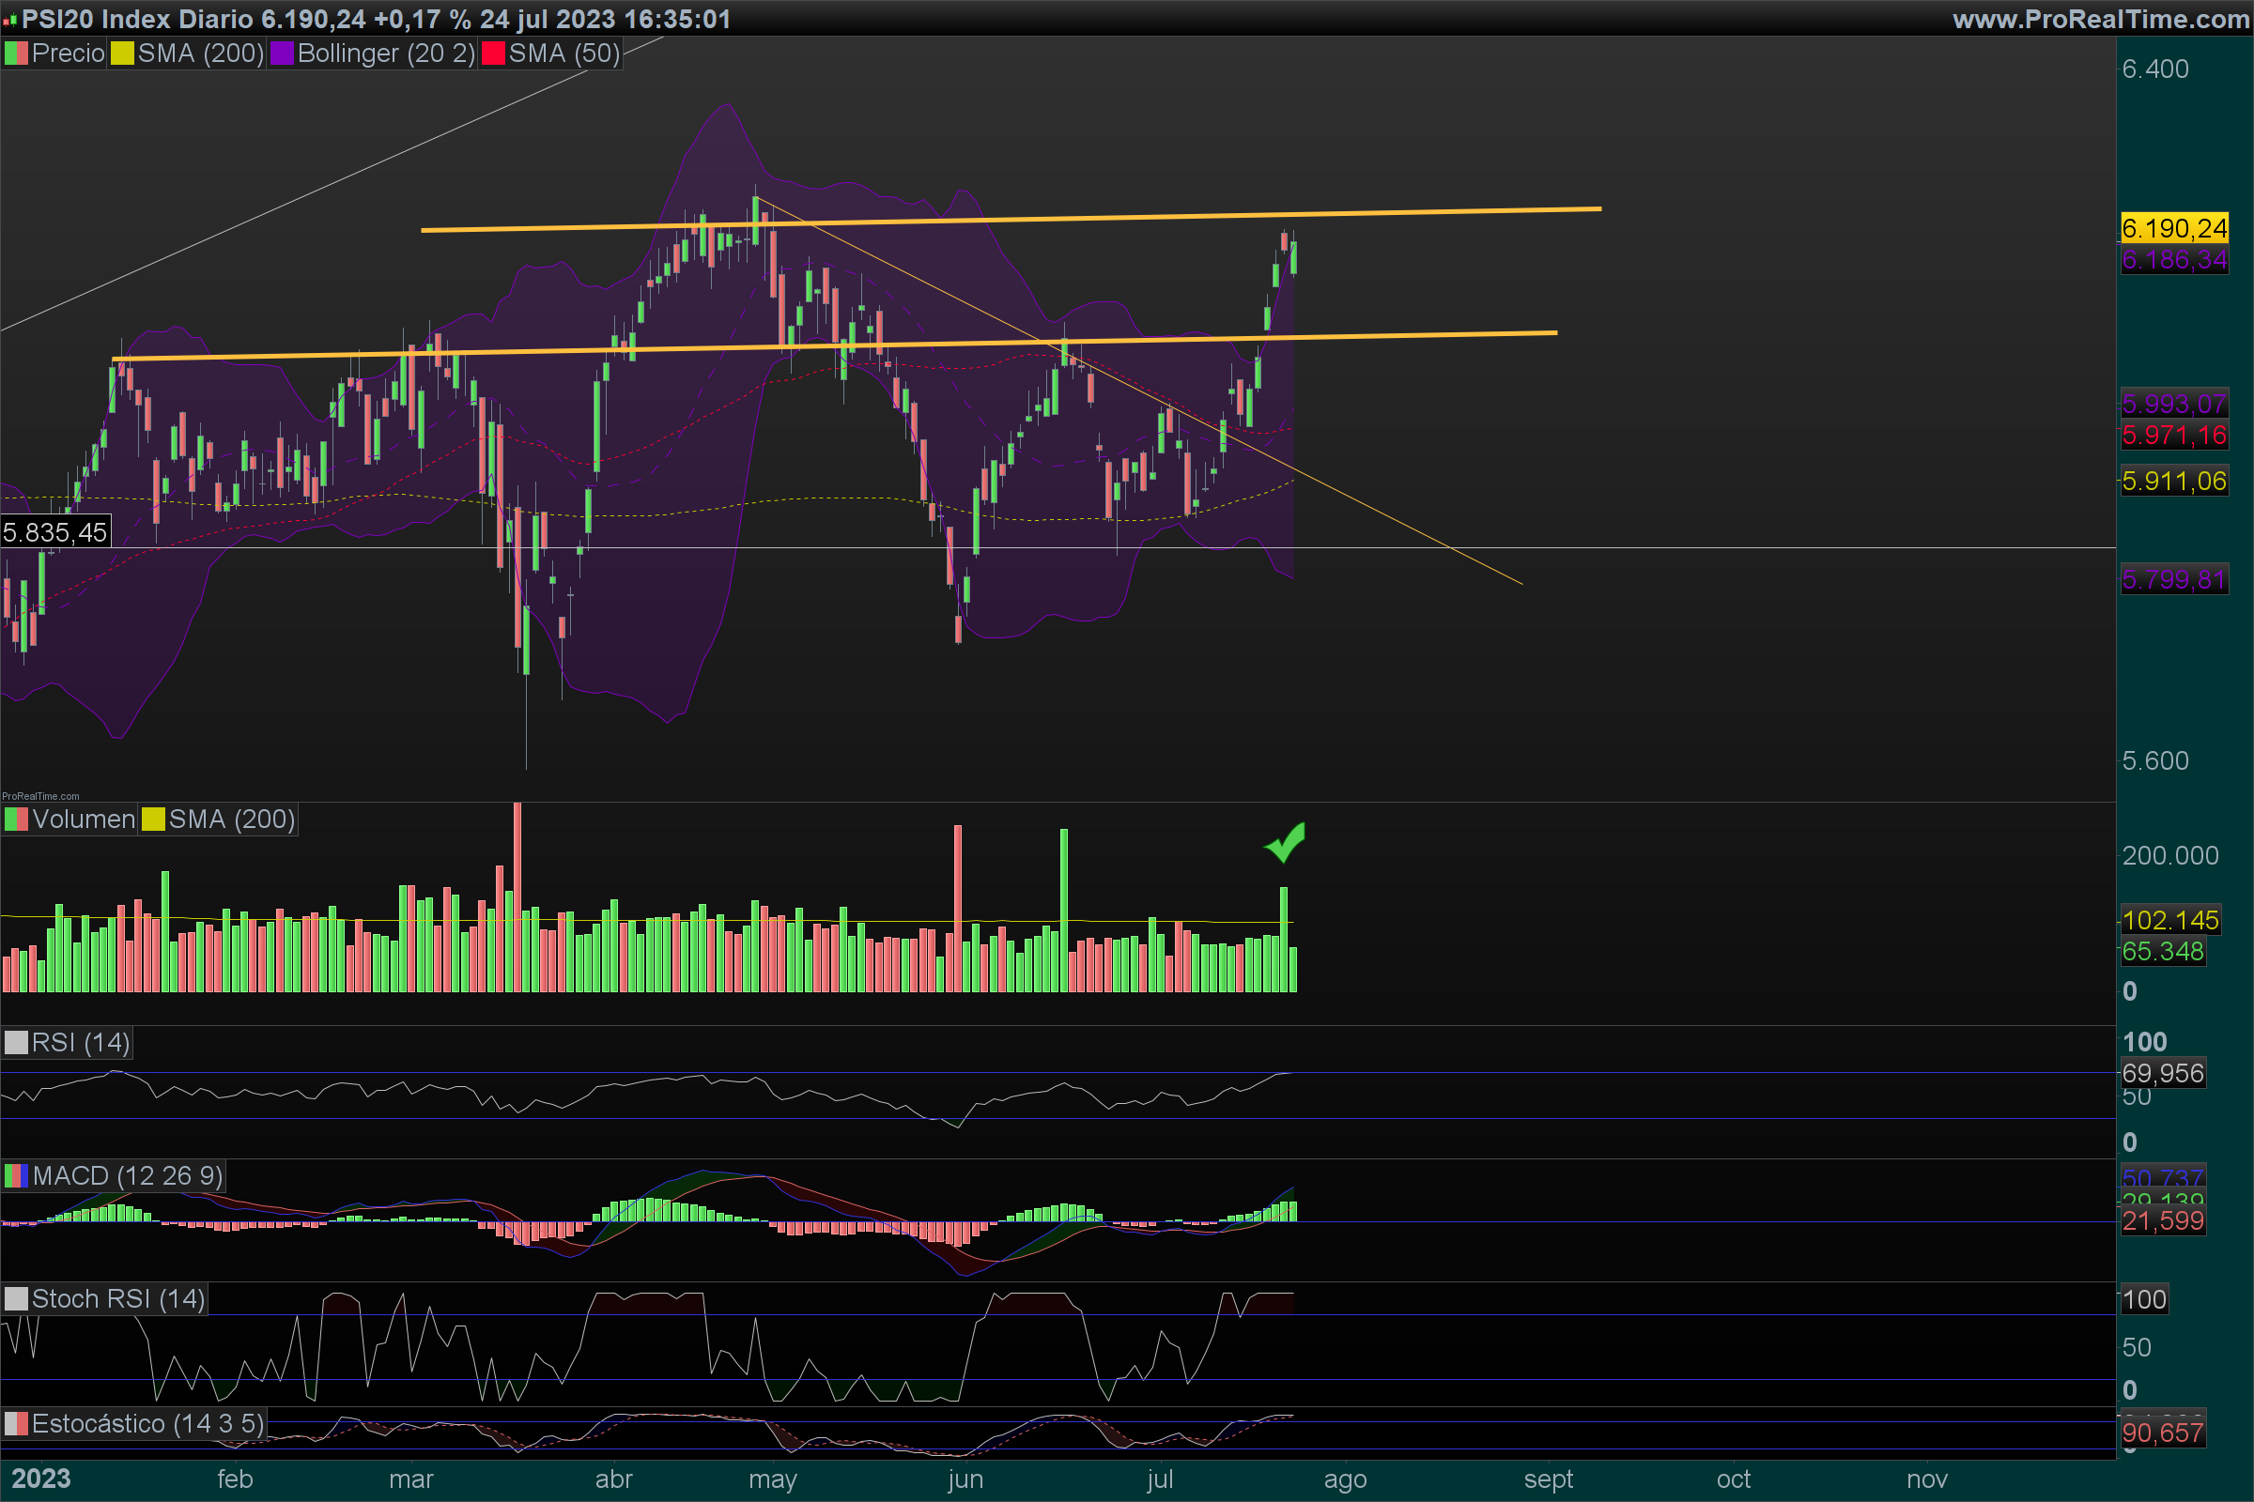Click the purple Bollinger (20 2) swatch

coord(282,54)
